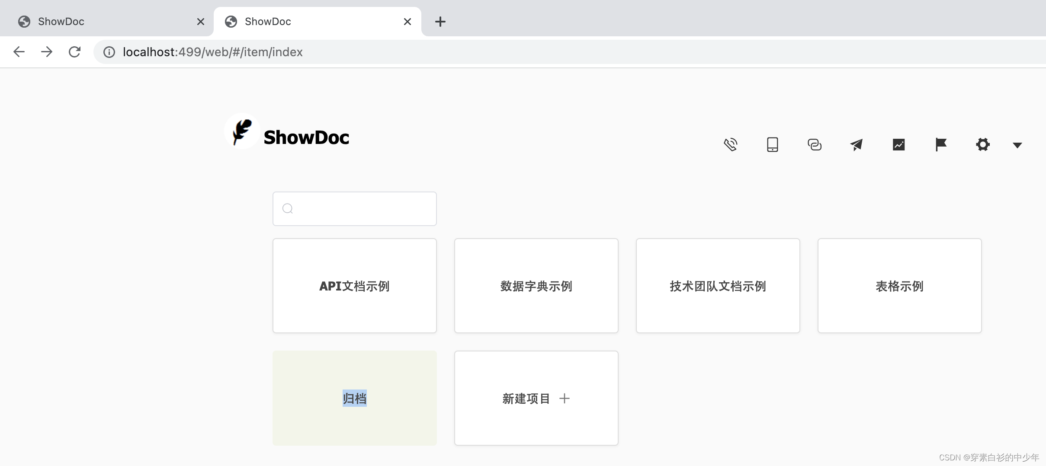
Task: Expand the archived projects card 归档
Action: coord(354,398)
